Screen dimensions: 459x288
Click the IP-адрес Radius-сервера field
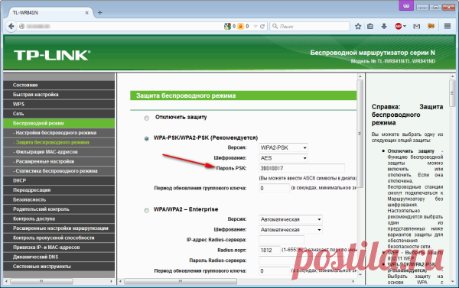282,240
